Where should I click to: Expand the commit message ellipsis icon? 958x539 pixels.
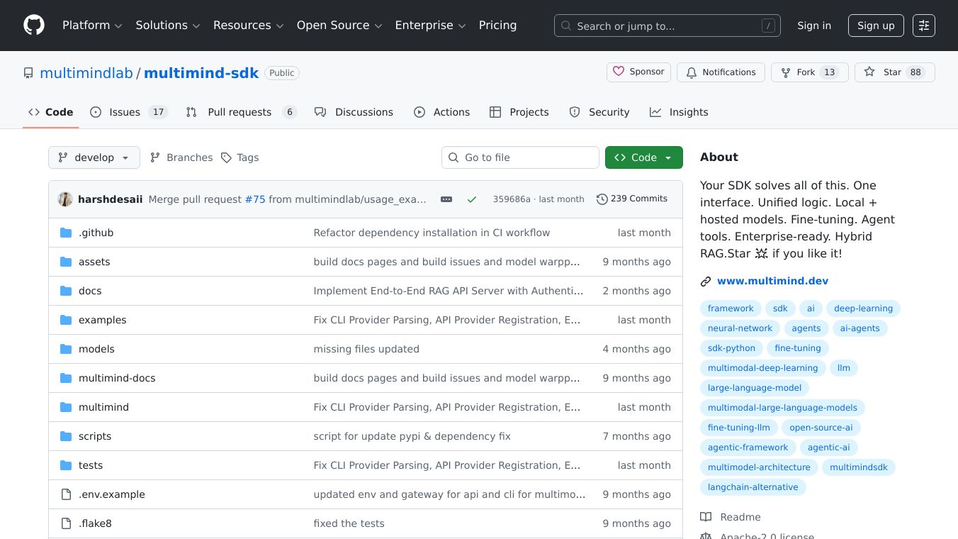(x=446, y=199)
